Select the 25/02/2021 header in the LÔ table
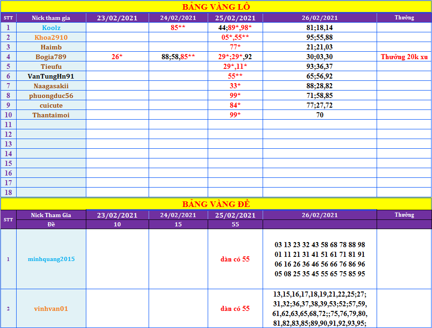Image resolution: width=432 pixels, height=328 pixels. [235, 18]
